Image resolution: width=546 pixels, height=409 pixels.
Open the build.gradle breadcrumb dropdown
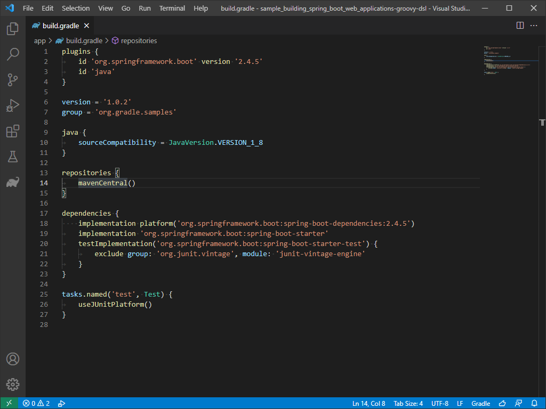tap(83, 40)
